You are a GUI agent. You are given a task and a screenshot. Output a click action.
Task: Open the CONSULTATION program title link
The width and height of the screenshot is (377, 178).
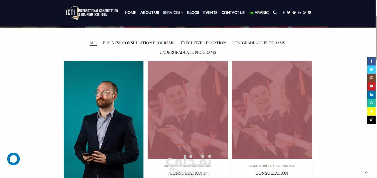(x=272, y=173)
